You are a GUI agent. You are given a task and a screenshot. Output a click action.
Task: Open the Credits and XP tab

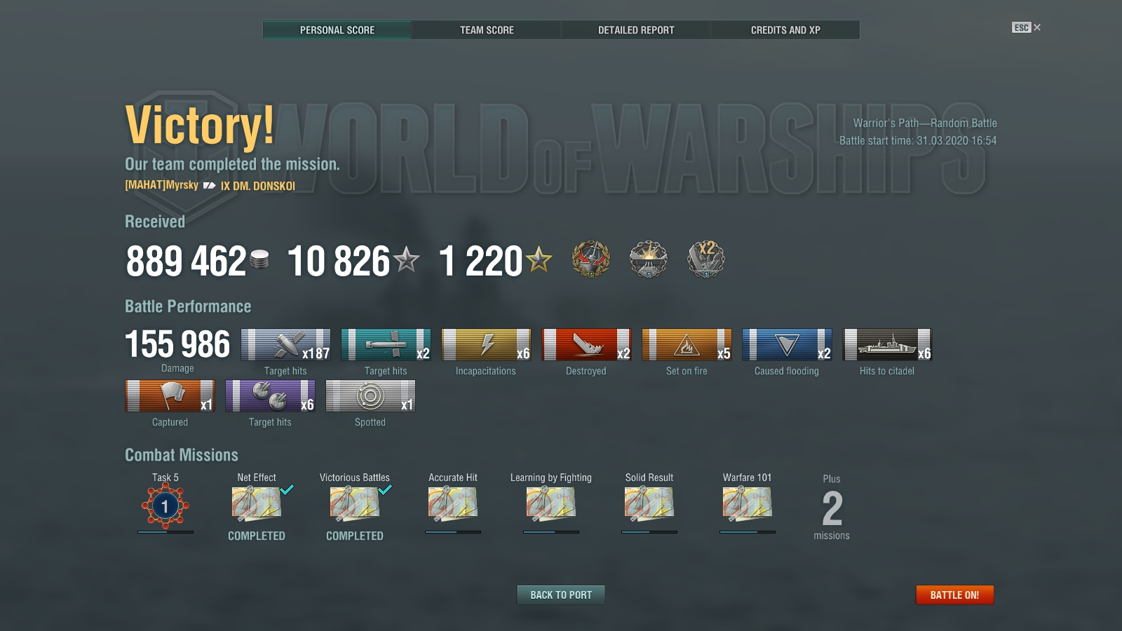(x=785, y=30)
